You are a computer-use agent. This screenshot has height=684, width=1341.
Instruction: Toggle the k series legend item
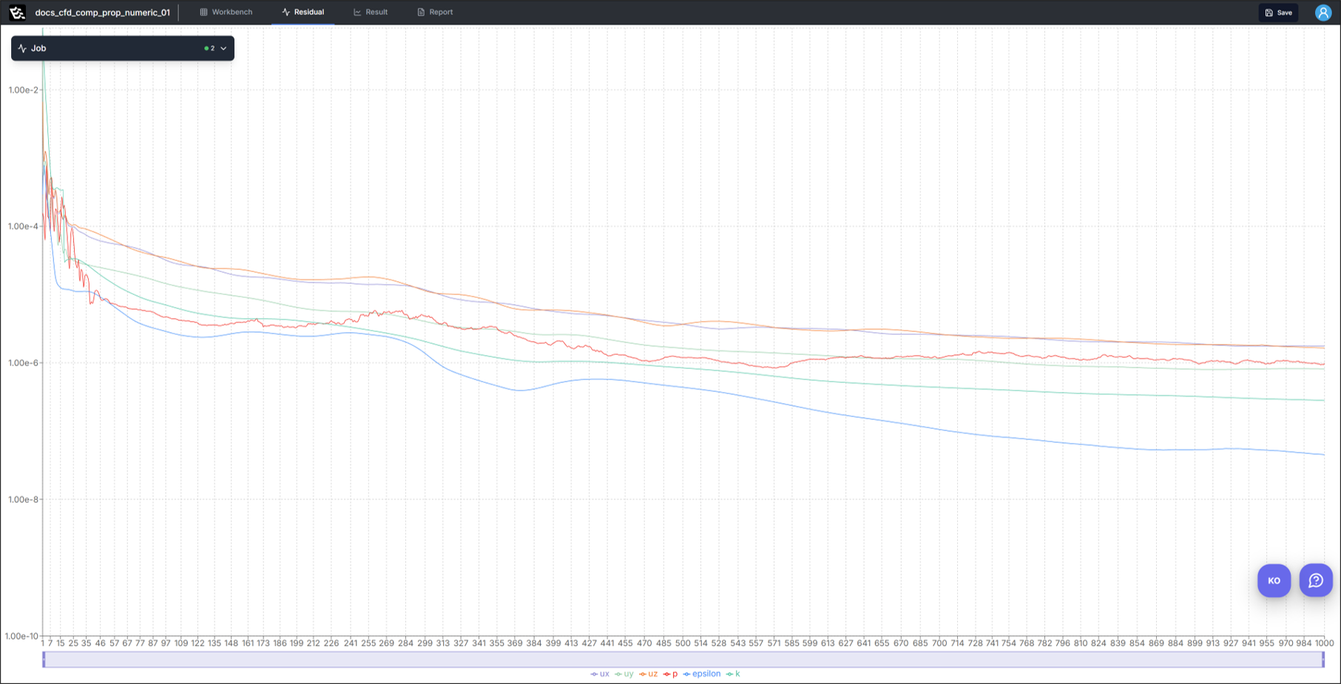pyautogui.click(x=733, y=674)
